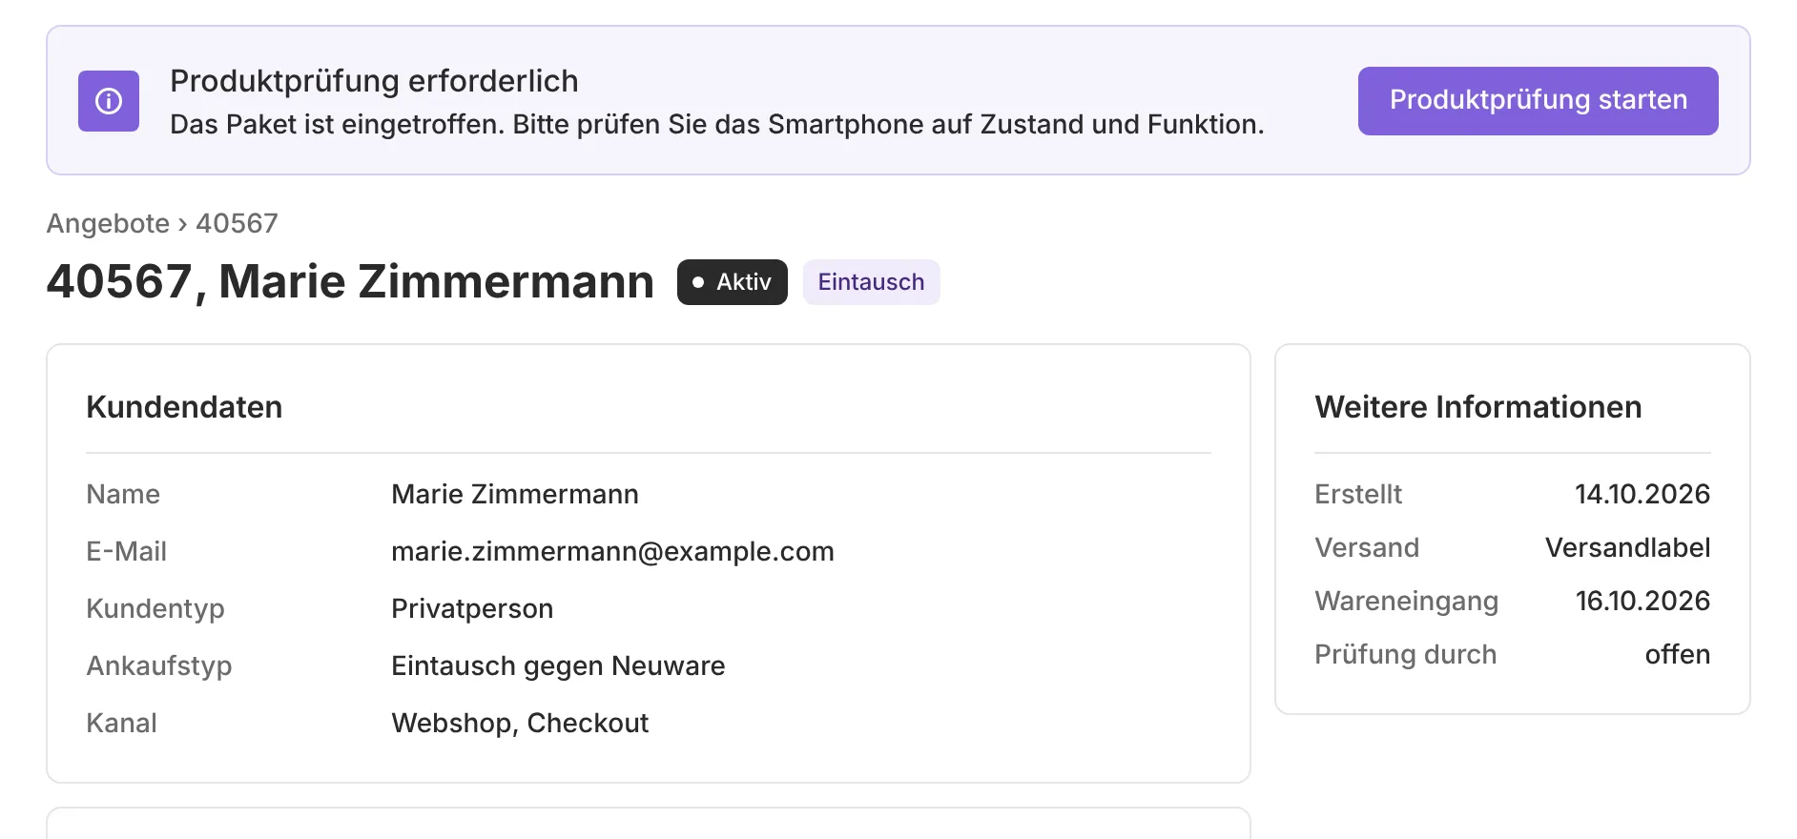The width and height of the screenshot is (1797, 839).
Task: Click the Eintausch tag badge
Action: tap(871, 282)
